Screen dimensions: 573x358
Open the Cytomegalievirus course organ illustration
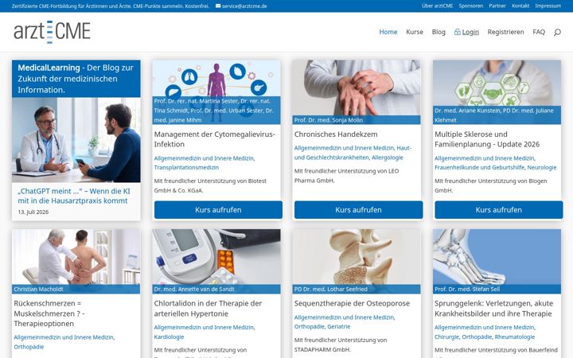tap(216, 78)
